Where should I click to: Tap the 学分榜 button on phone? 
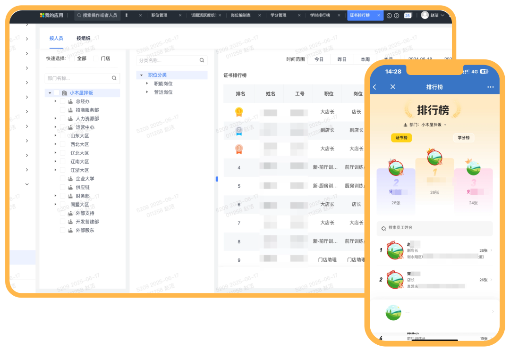(x=464, y=138)
